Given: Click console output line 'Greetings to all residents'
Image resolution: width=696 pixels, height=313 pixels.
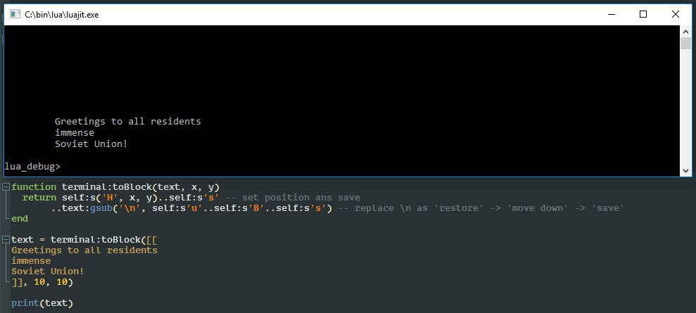Looking at the screenshot, I should [x=128, y=122].
